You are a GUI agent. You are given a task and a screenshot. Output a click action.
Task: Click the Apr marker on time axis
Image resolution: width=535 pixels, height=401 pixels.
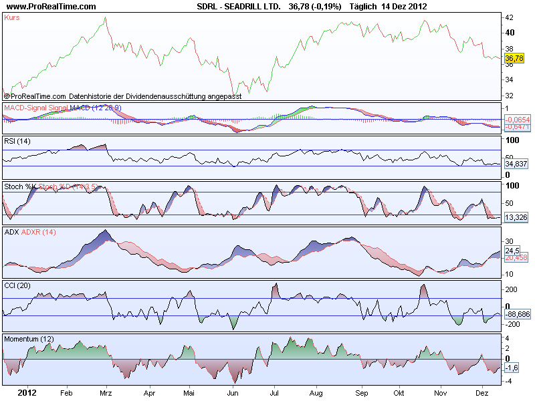tap(149, 393)
